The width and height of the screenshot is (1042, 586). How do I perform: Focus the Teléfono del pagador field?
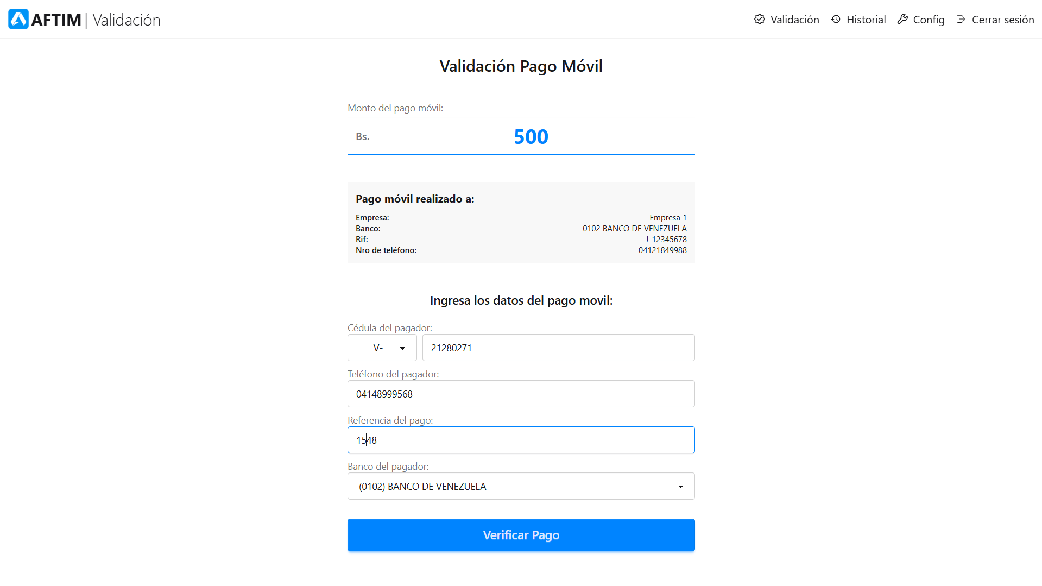521,394
